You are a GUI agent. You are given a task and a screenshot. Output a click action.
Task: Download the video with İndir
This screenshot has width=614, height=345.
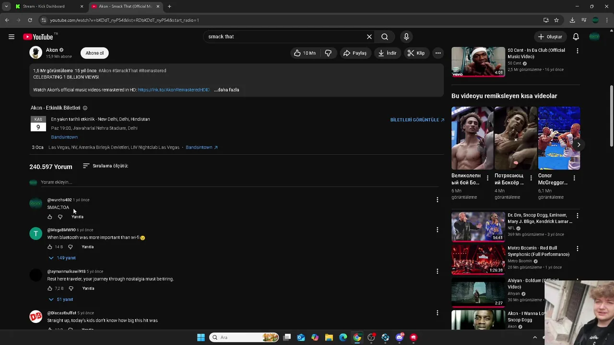point(388,53)
